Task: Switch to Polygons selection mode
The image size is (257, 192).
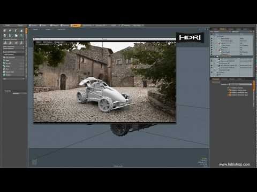Action: [x=54, y=26]
